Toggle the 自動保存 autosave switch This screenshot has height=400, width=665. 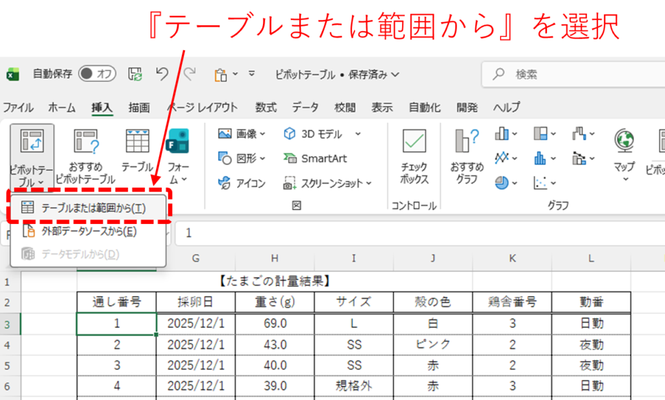[x=97, y=74]
